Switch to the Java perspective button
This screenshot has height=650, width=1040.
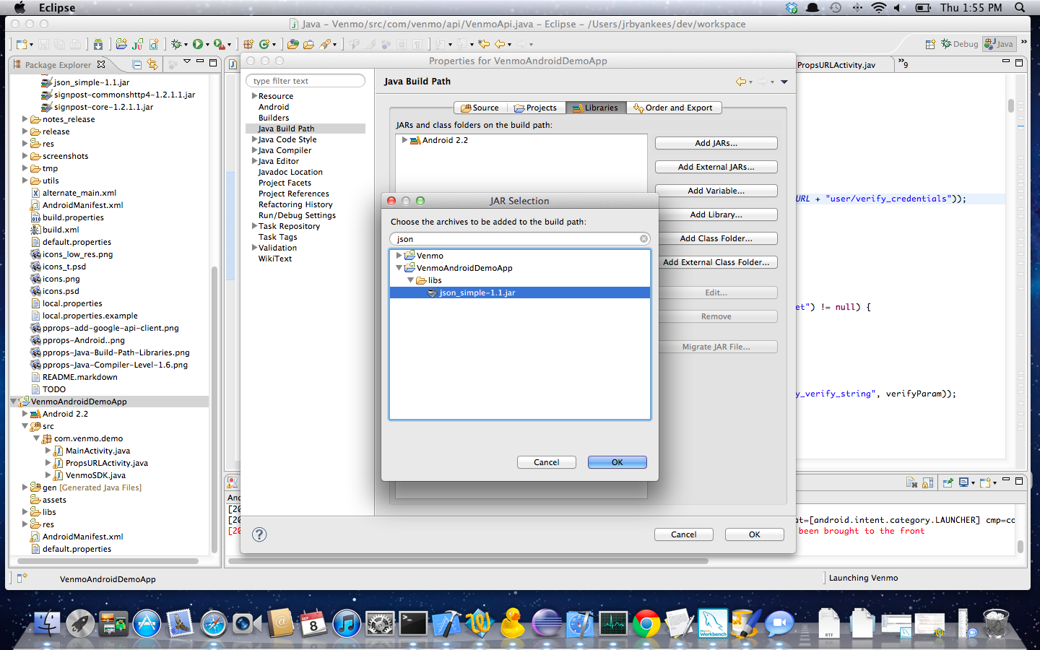tap(1000, 44)
